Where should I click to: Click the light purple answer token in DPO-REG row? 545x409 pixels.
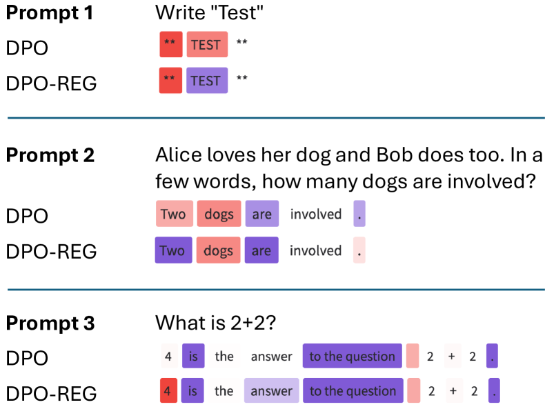(x=272, y=391)
